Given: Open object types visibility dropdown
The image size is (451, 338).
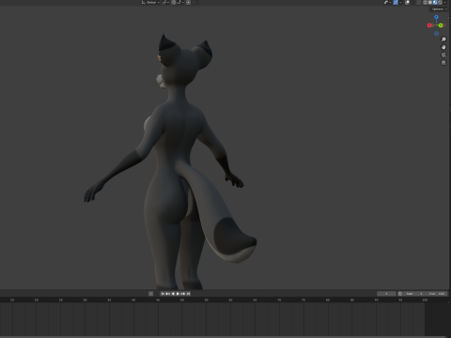Looking at the screenshot, I should 387,2.
